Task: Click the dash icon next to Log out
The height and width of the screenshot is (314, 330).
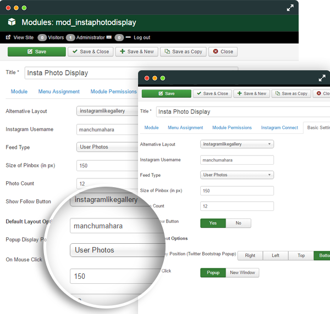Action: pos(128,37)
